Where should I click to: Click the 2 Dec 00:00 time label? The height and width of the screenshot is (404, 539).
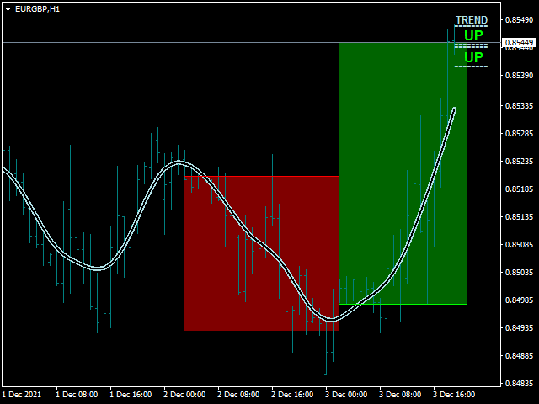183,394
